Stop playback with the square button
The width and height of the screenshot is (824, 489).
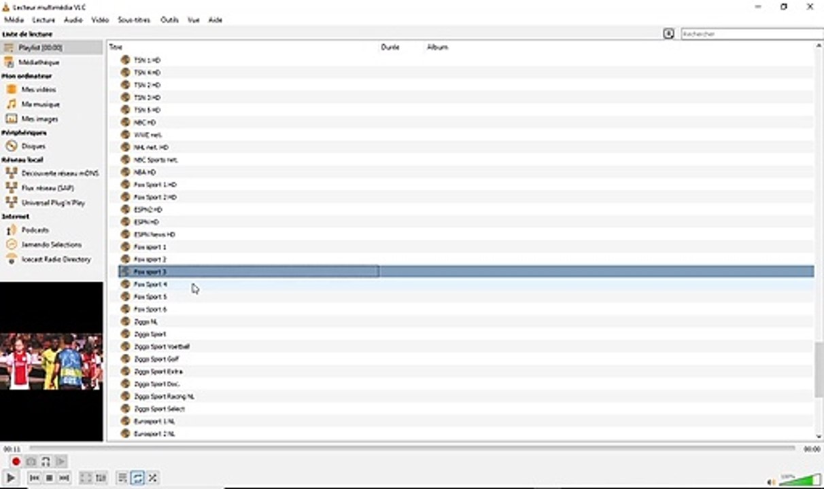tap(49, 478)
